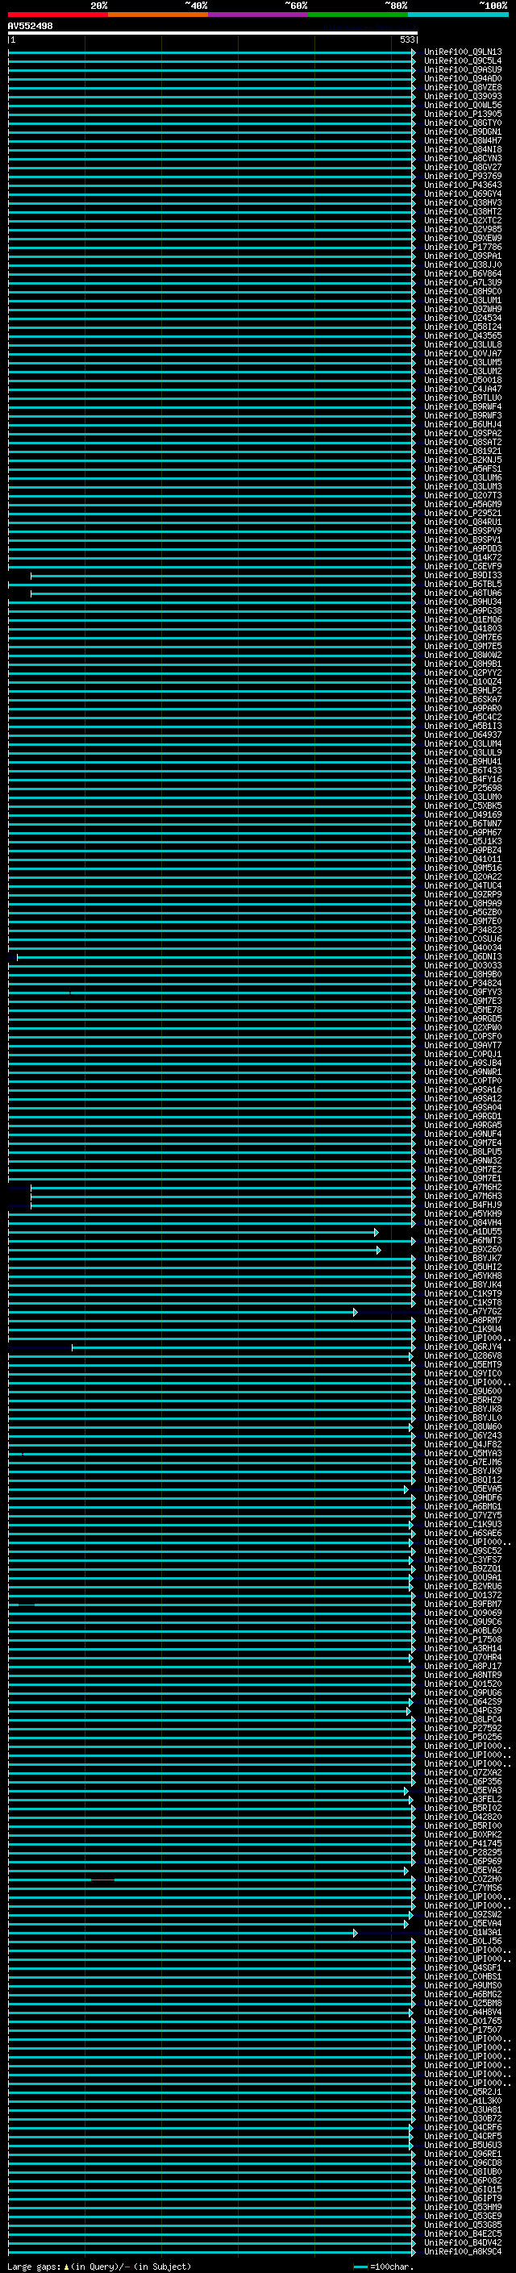
Task: Click the UniRef100_O24534 label
Action: coord(463,318)
